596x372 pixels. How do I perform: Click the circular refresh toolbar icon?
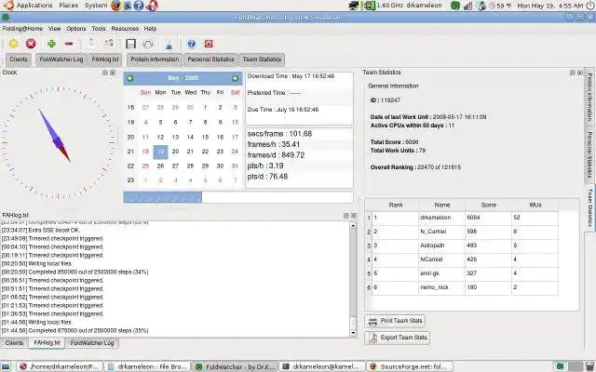tap(148, 44)
